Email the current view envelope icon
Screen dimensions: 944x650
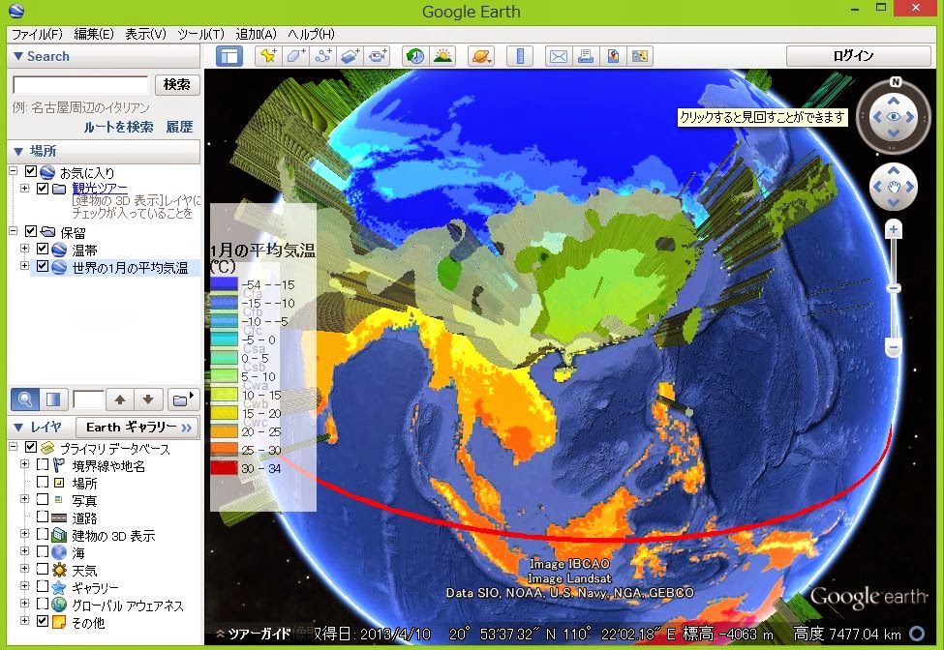558,56
